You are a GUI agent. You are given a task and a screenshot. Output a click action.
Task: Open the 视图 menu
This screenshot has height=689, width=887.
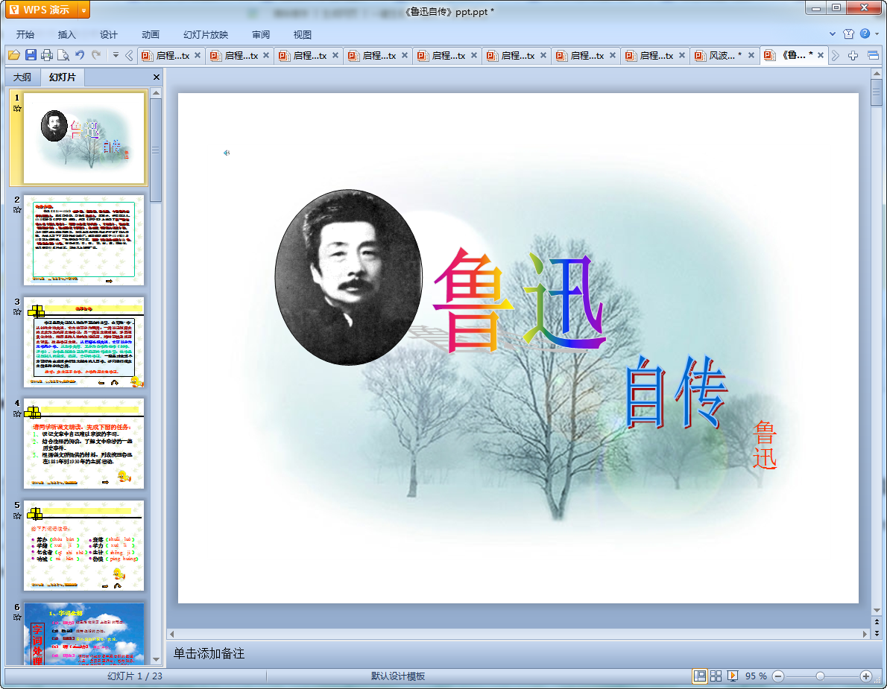[x=303, y=34]
